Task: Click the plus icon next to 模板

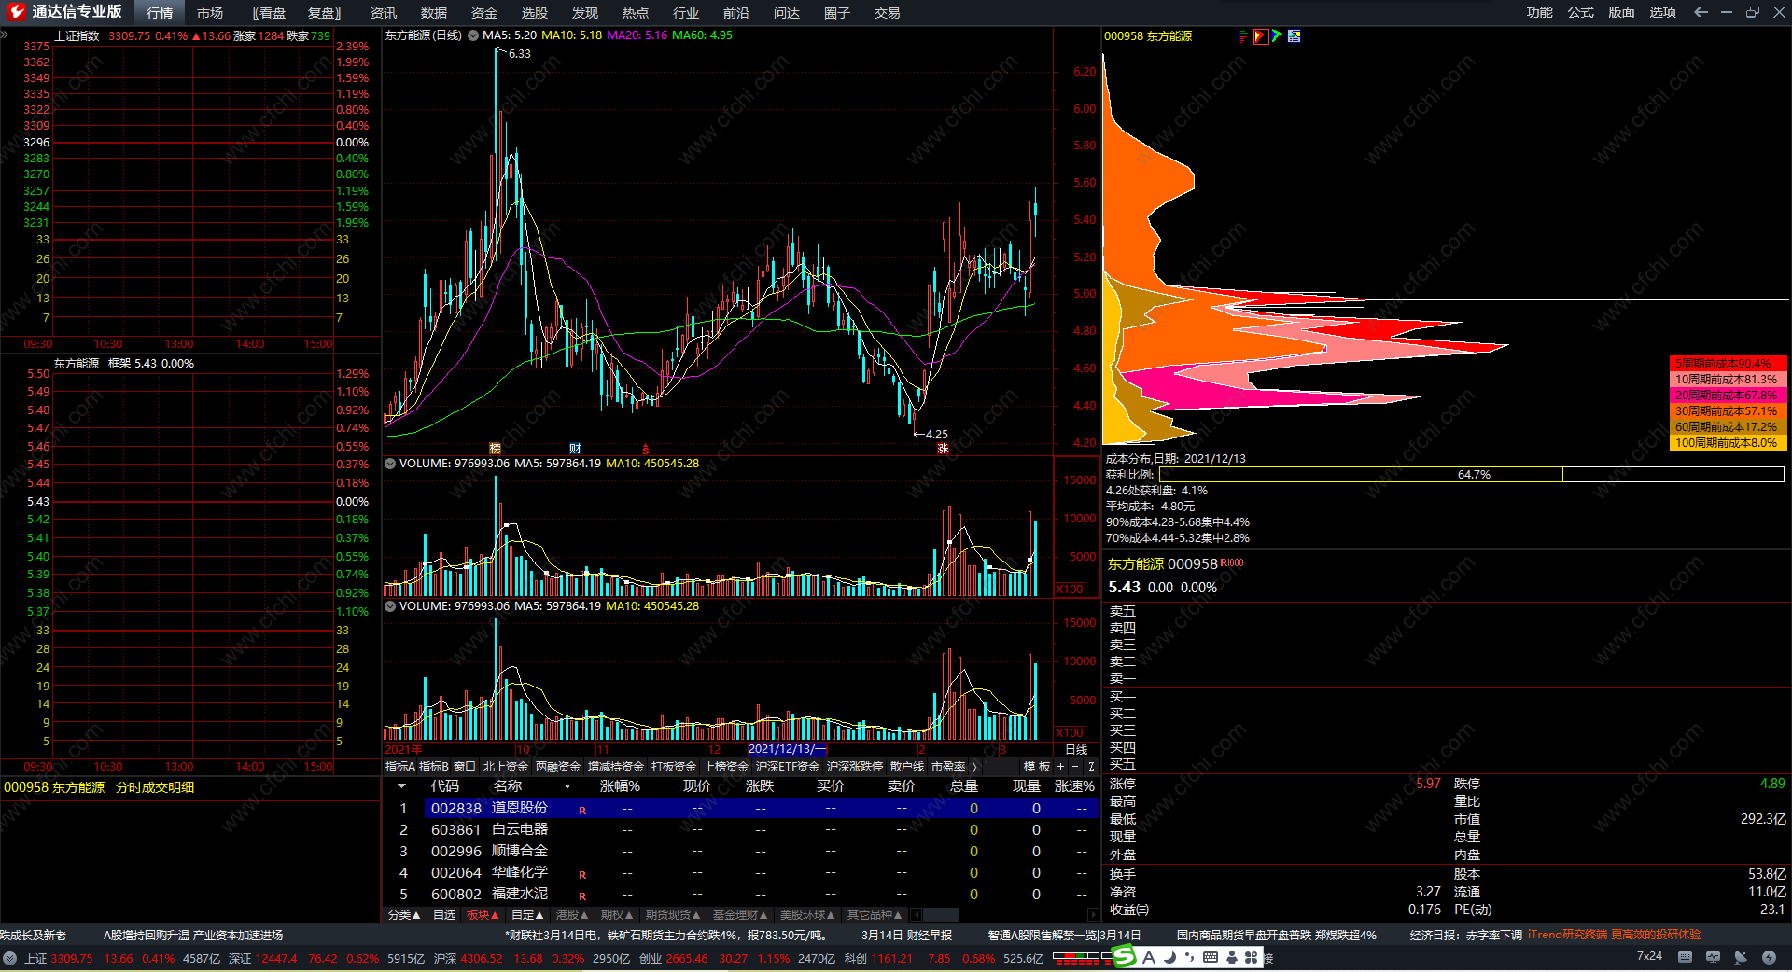Action: pyautogui.click(x=1060, y=767)
